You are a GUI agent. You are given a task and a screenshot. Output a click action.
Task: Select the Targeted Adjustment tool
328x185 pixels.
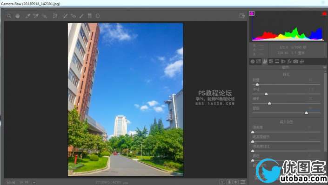(x=44, y=16)
